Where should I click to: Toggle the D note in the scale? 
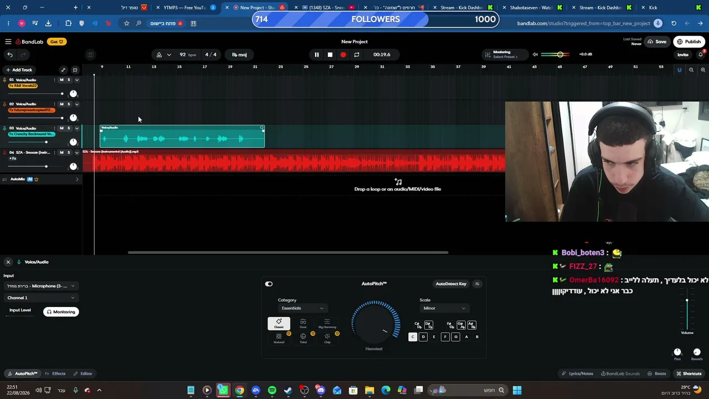[x=423, y=337]
